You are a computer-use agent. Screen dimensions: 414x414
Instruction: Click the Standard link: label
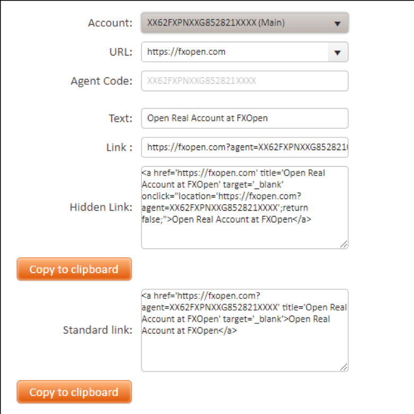[x=97, y=330]
